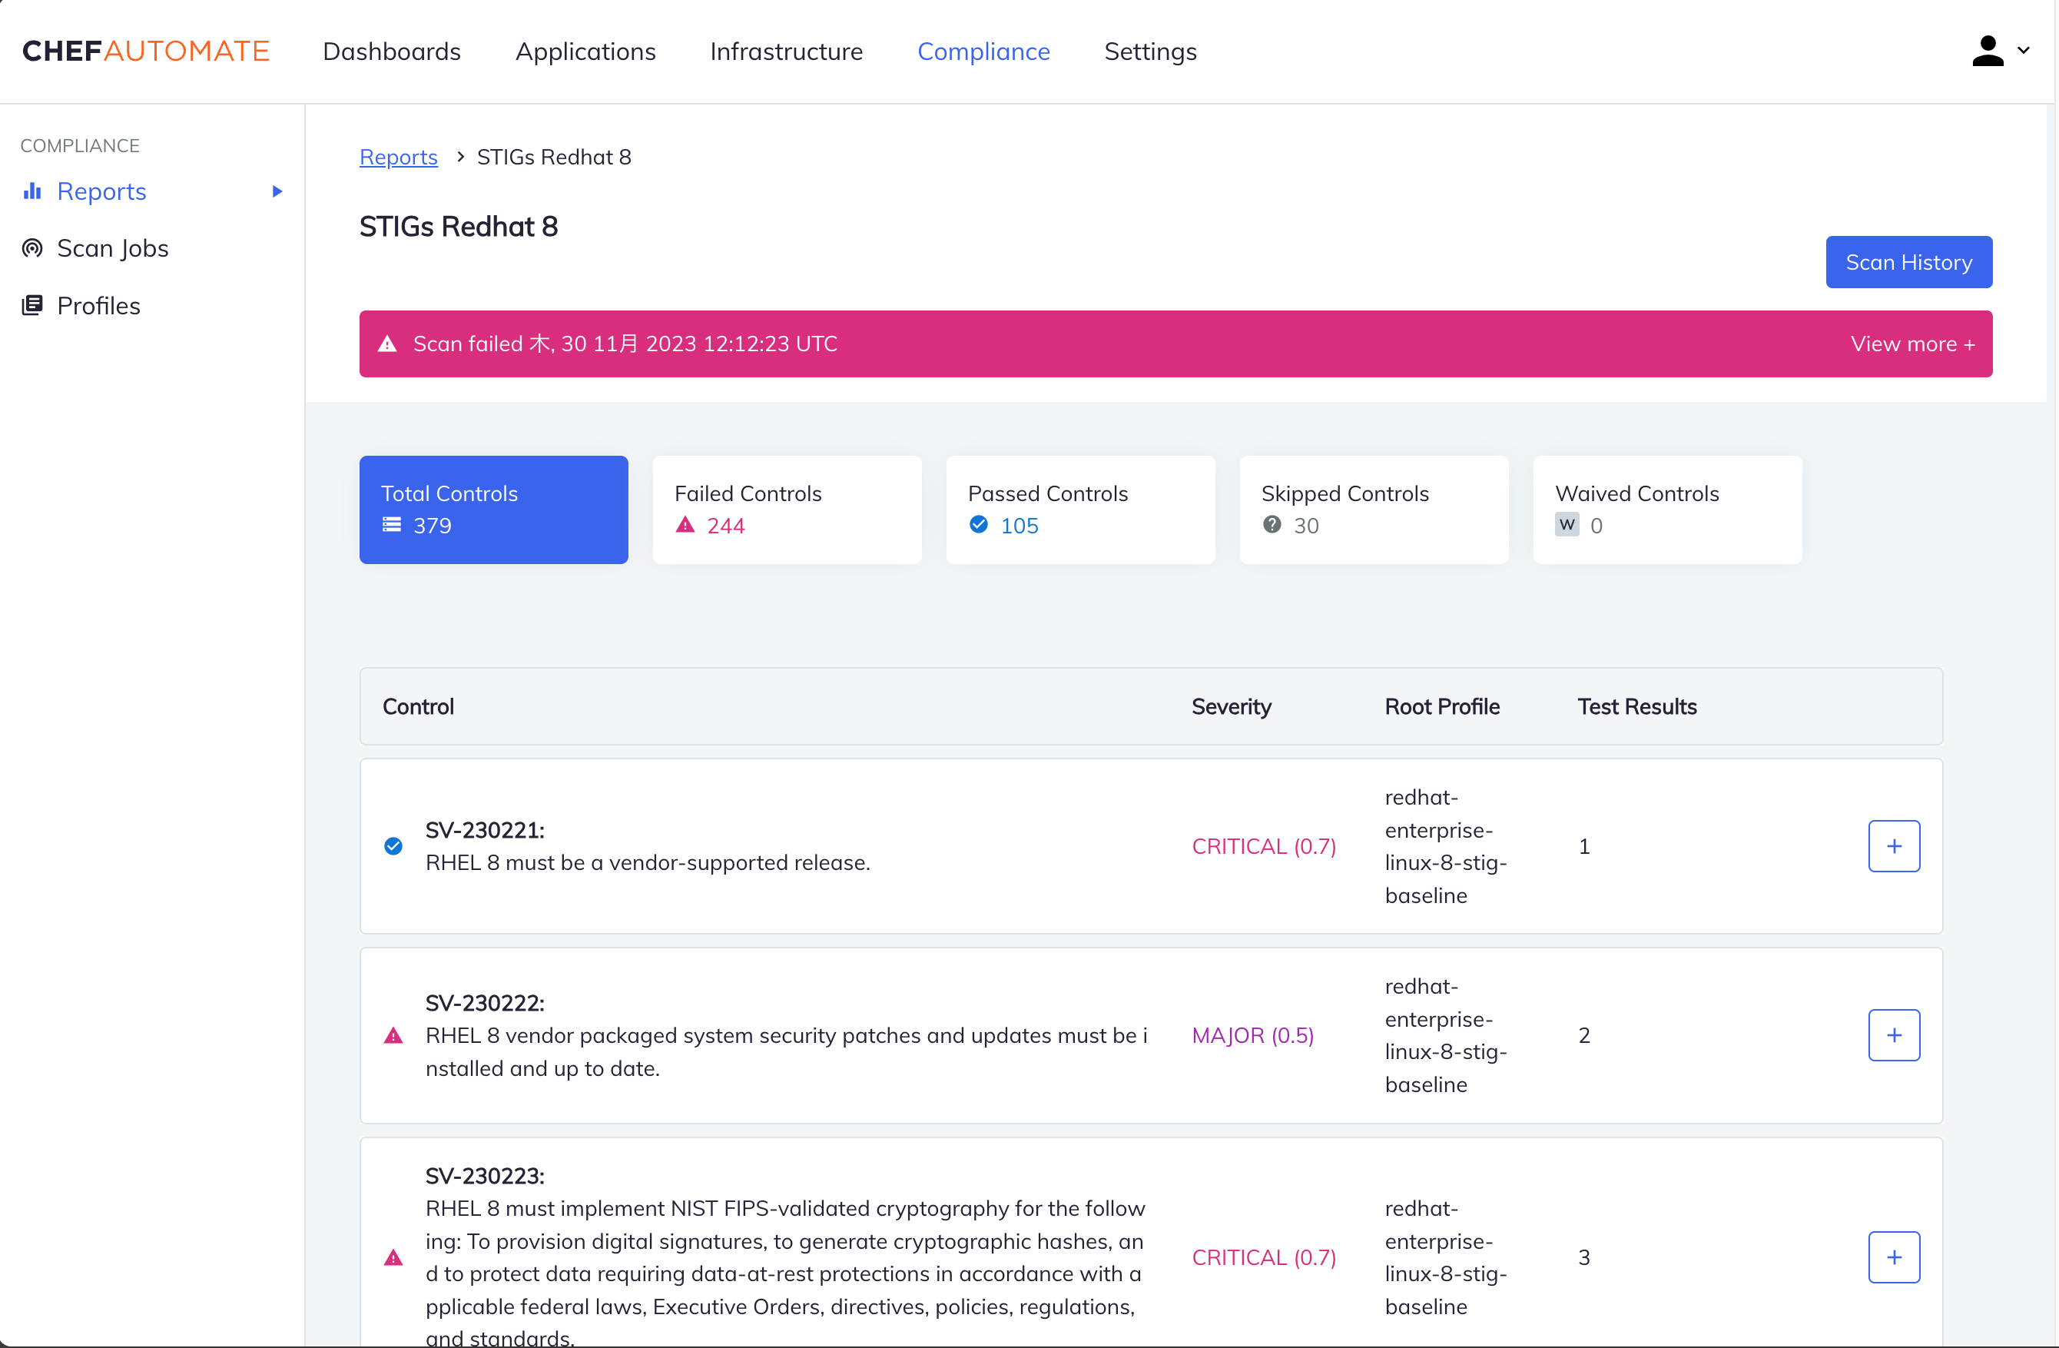Click the question mark in the Skipped Controls card
The height and width of the screenshot is (1348, 2059).
[1272, 524]
